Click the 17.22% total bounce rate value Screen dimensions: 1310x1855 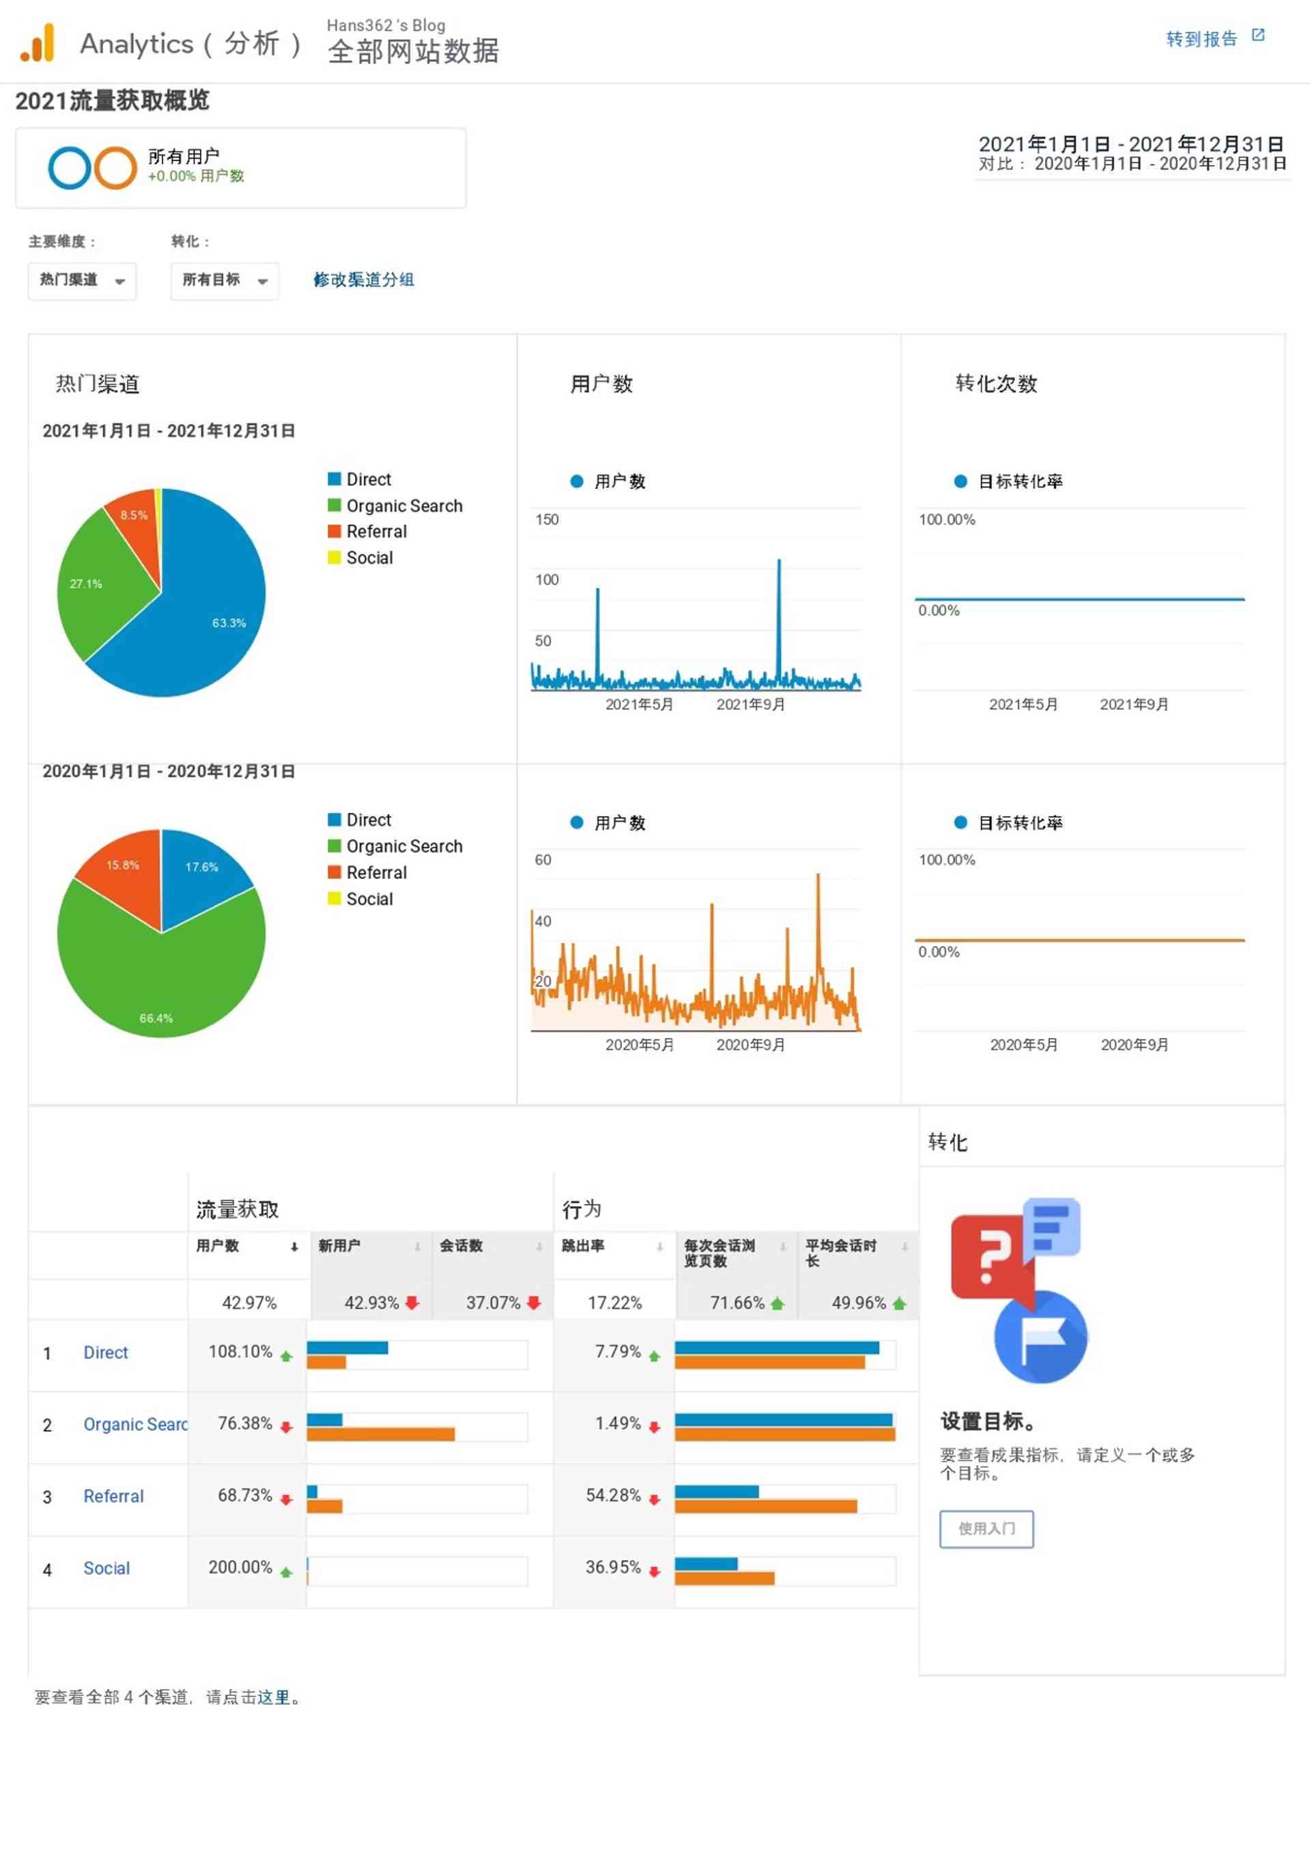pos(614,1304)
